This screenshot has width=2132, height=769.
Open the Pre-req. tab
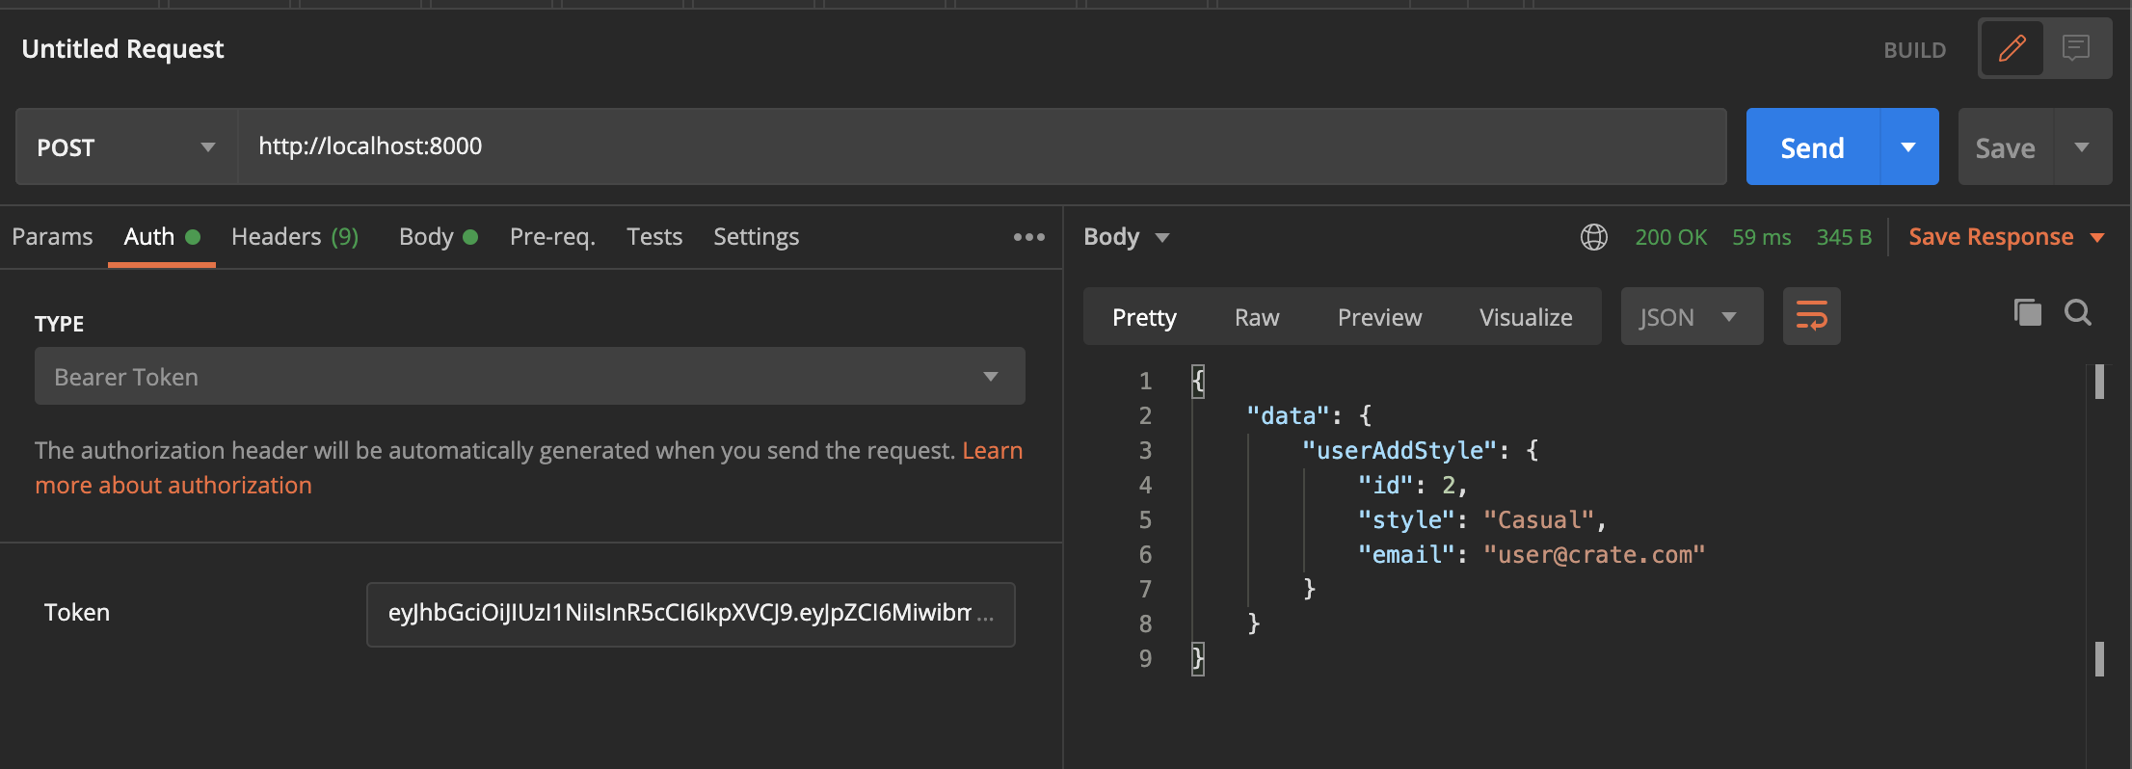pyautogui.click(x=552, y=237)
